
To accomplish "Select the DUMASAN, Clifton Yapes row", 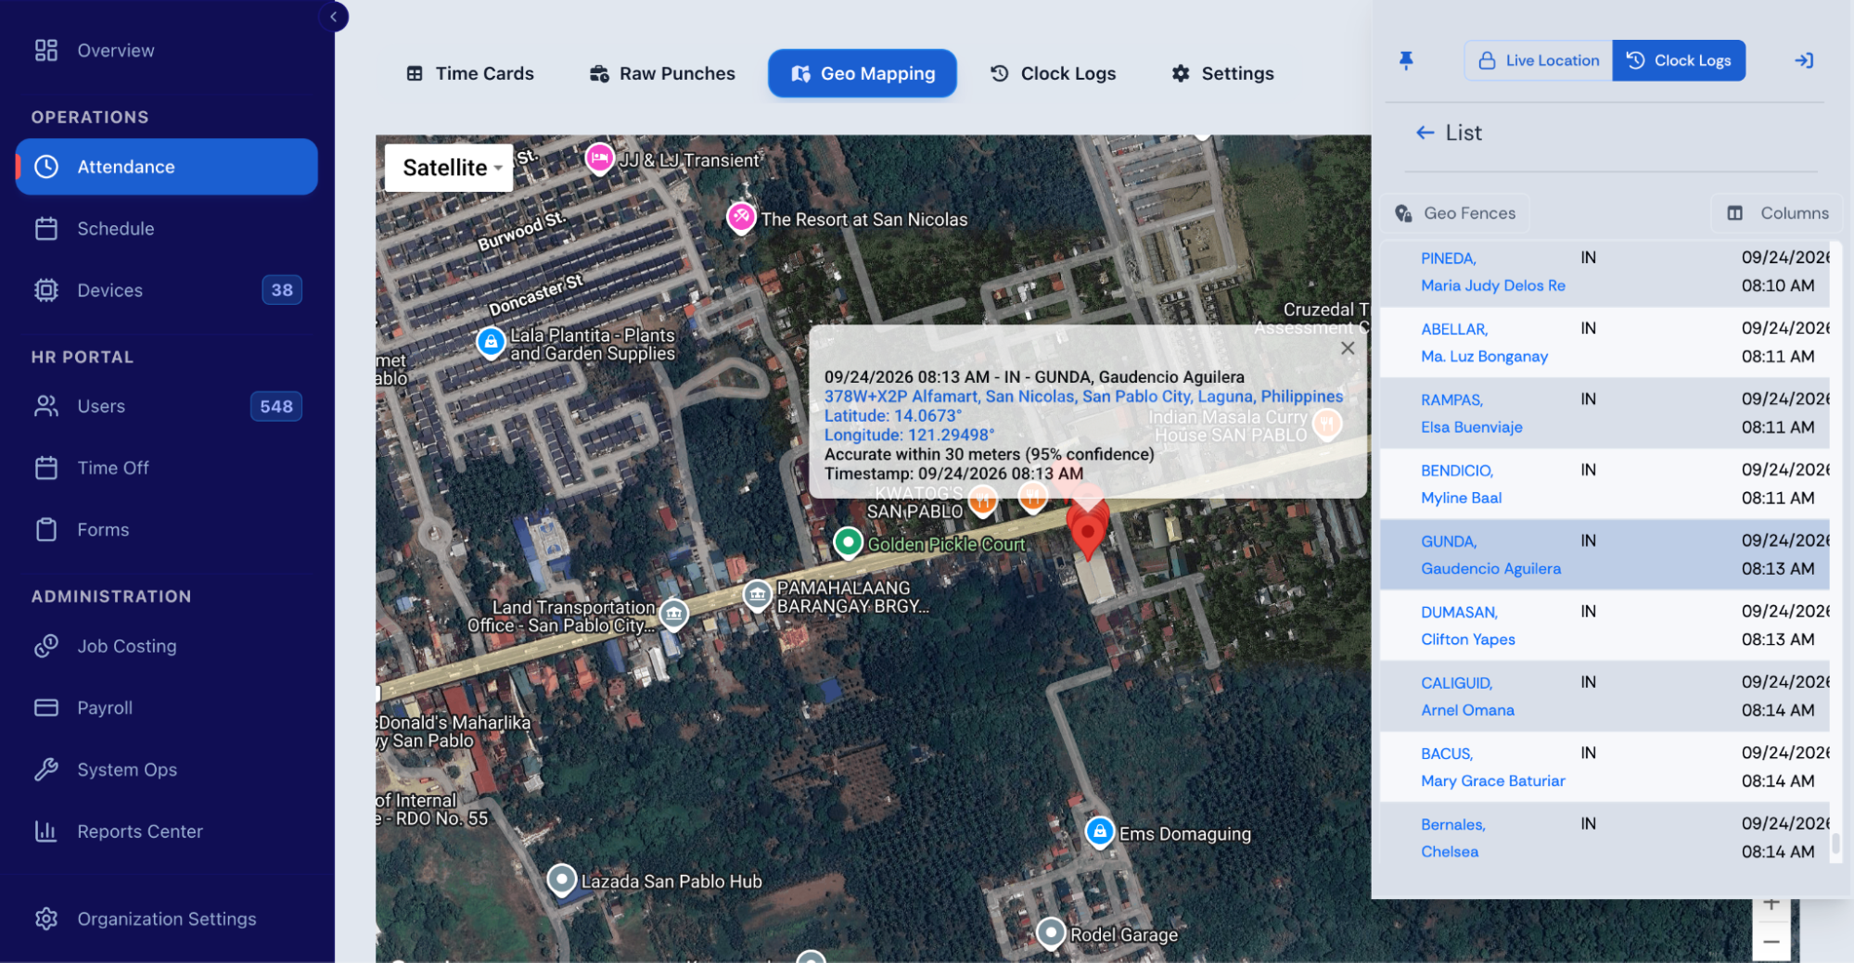I will coord(1605,626).
